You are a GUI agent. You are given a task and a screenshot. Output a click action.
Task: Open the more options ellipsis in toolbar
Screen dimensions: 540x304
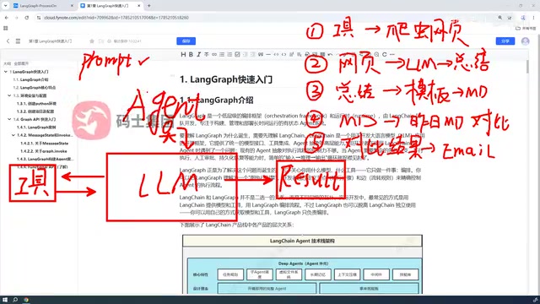point(391,54)
